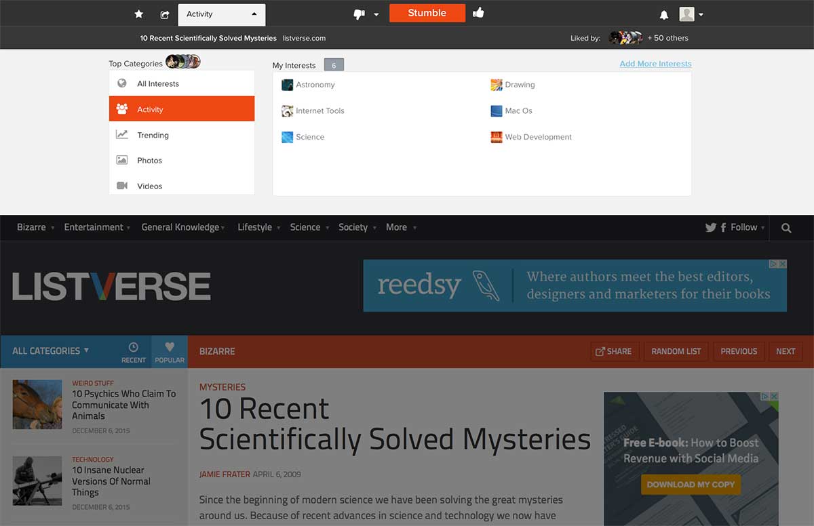Viewport: 814px width, 526px height.
Task: Click DOWNLOAD MY COPY ad button
Action: pyautogui.click(x=691, y=485)
